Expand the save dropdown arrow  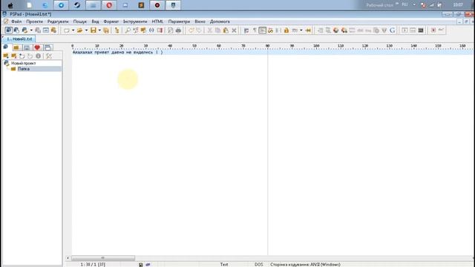tap(99, 30)
